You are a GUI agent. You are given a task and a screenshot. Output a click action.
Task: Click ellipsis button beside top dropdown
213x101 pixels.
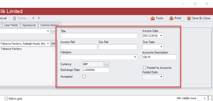click(x=53, y=31)
